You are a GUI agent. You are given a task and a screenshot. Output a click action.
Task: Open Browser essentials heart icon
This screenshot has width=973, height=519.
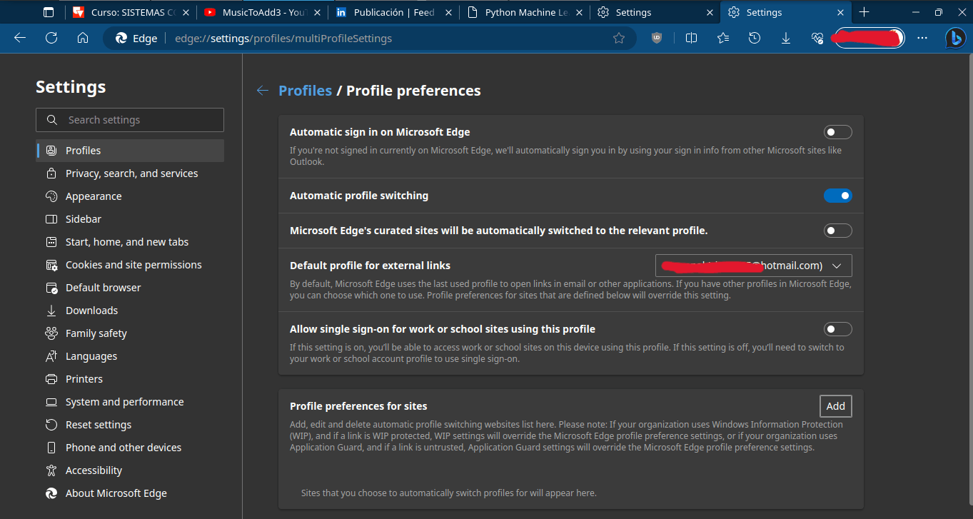(x=817, y=39)
